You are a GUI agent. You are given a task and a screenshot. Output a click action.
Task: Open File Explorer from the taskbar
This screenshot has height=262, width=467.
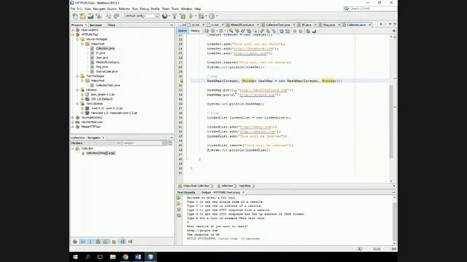pyautogui.click(x=113, y=257)
